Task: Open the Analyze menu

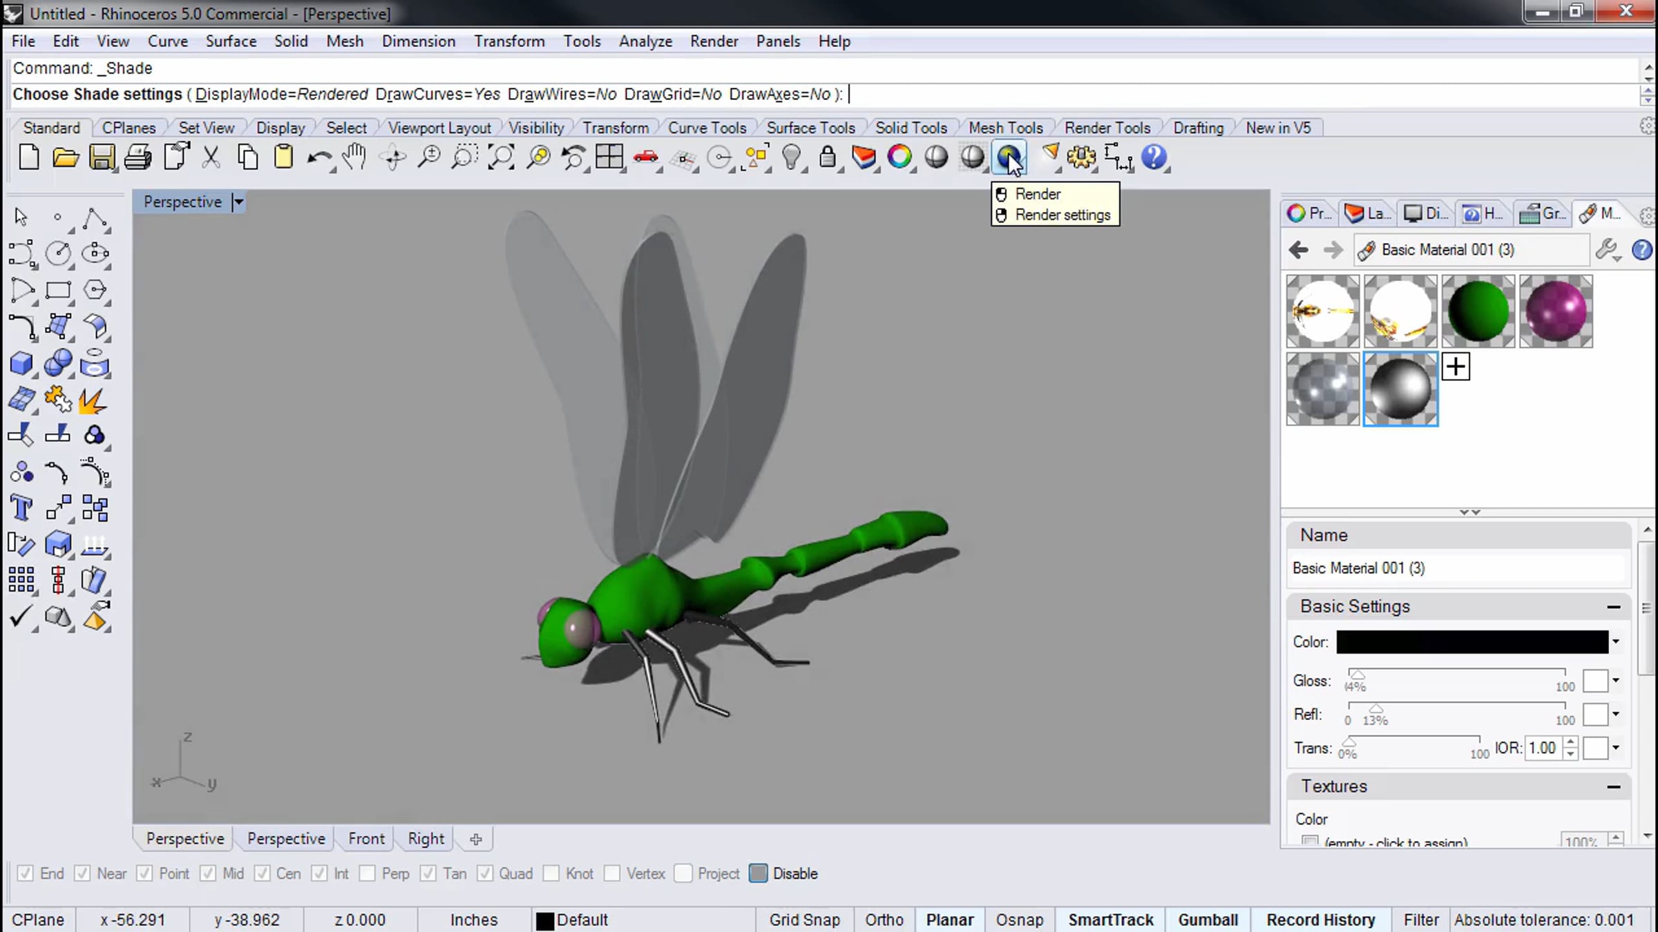Action: point(646,41)
